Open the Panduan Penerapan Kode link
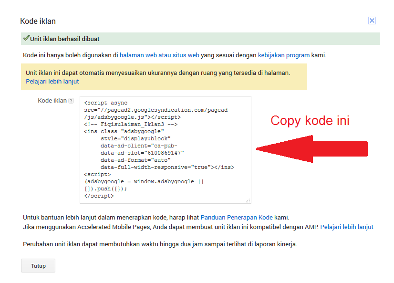The height and width of the screenshot is (283, 394). coord(237,218)
